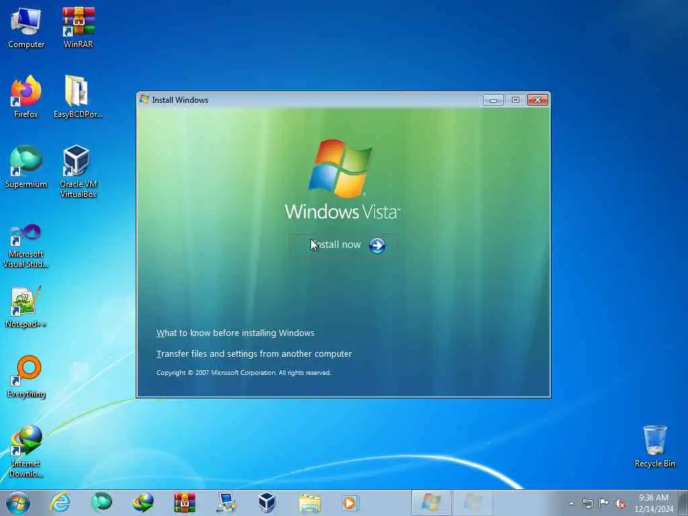Click the muted volume tray icon
Viewport: 688px width, 516px height.
[620, 504]
